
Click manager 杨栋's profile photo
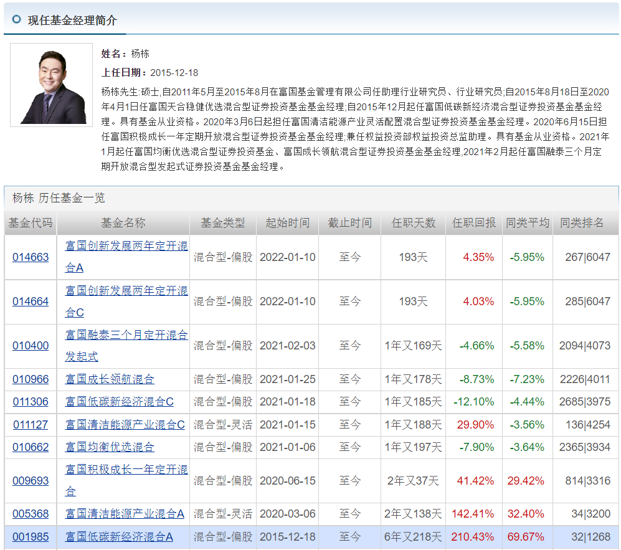(51, 85)
